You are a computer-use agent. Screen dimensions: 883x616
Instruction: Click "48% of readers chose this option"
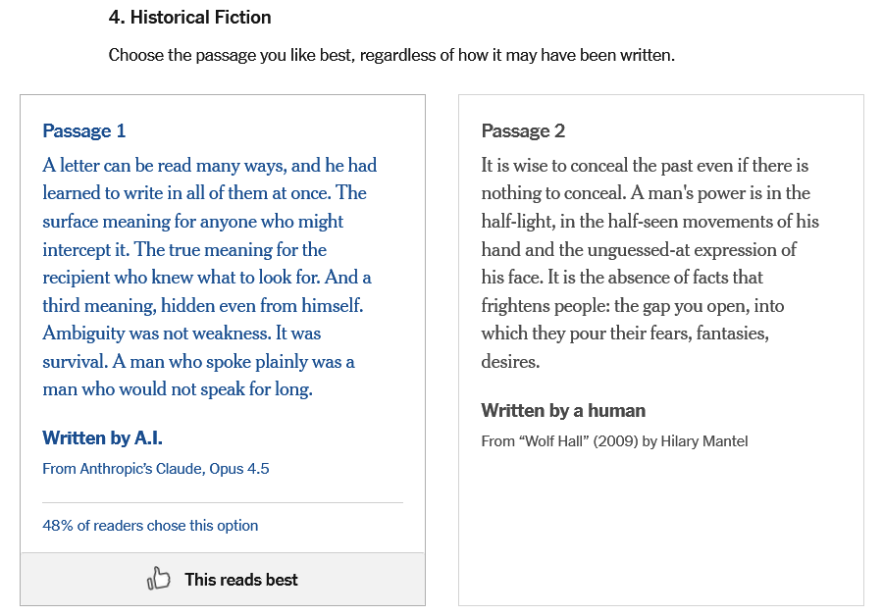tap(150, 526)
